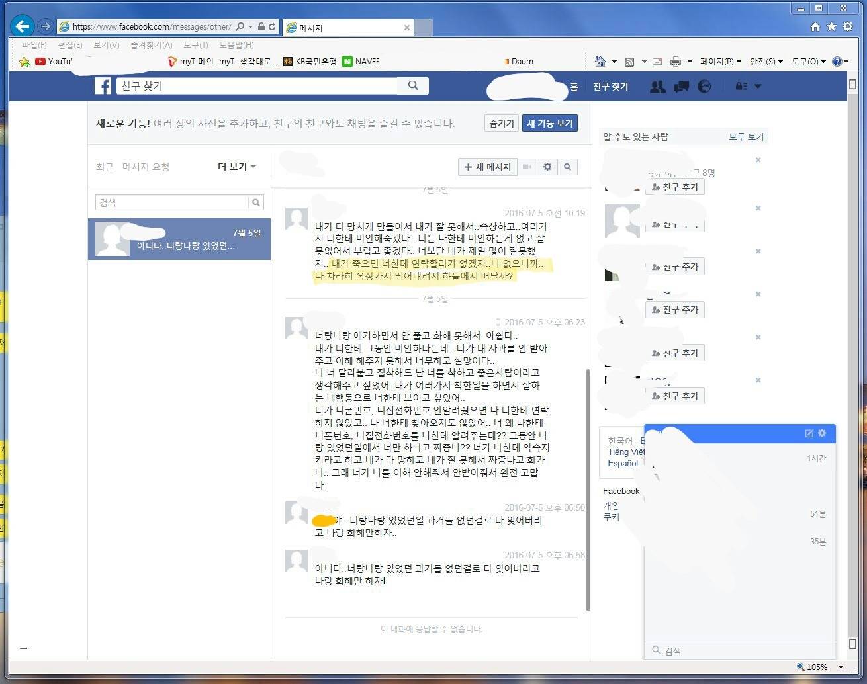Screen dimensions: 867x684
Task: Open message settings via the gear icon
Action: tap(547, 167)
